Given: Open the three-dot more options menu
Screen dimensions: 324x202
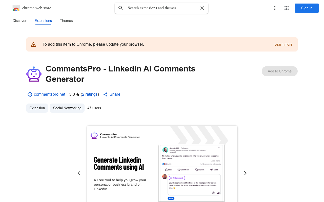Looking at the screenshot, I should (275, 8).
